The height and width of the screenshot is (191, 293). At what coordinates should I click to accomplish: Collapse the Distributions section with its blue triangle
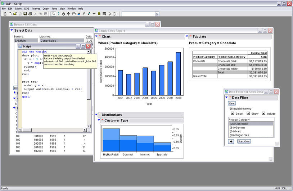pyautogui.click(x=96, y=114)
